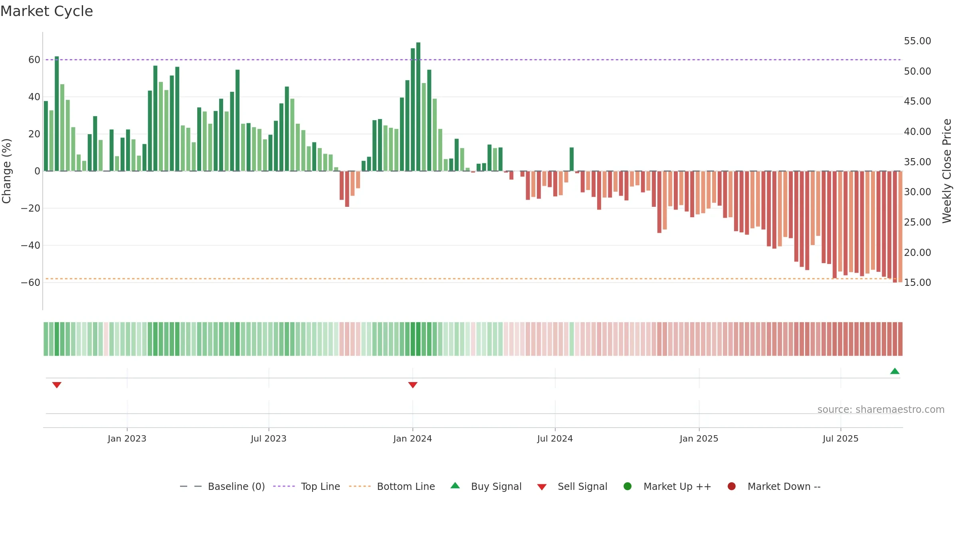Click the Jan 2025 axis label
Image resolution: width=958 pixels, height=539 pixels.
[699, 438]
